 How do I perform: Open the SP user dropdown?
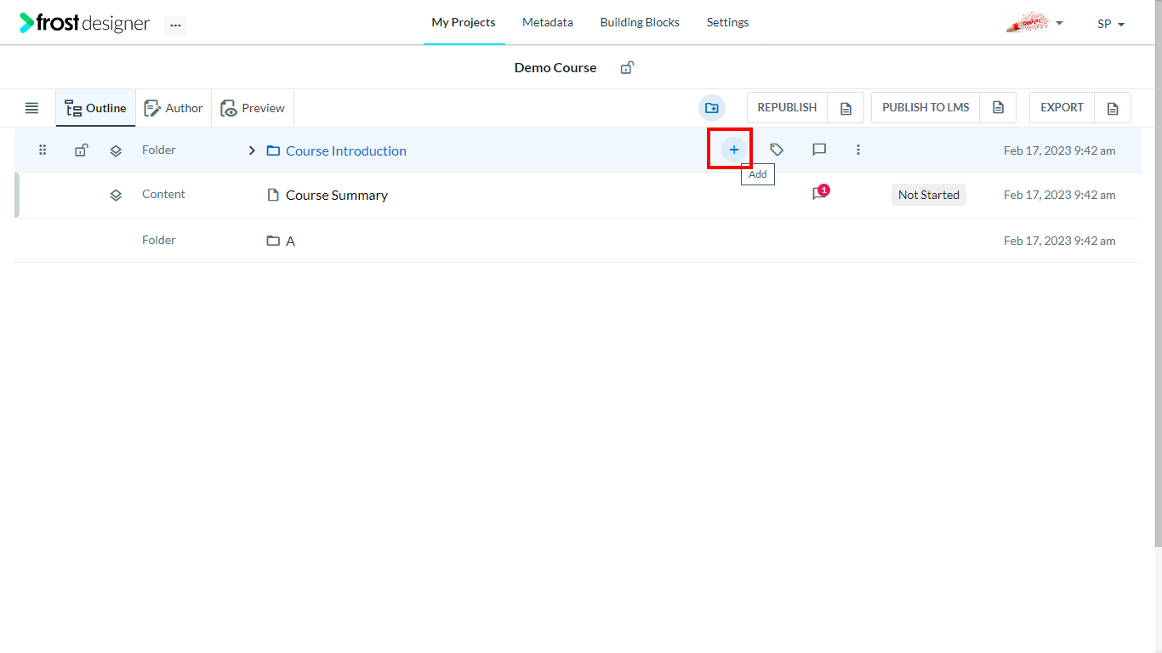coord(1111,24)
